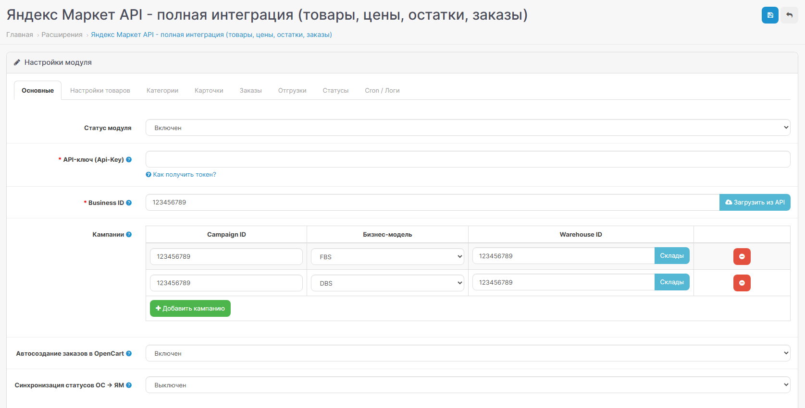Click the blue save icon button
The height and width of the screenshot is (408, 805).
click(770, 15)
